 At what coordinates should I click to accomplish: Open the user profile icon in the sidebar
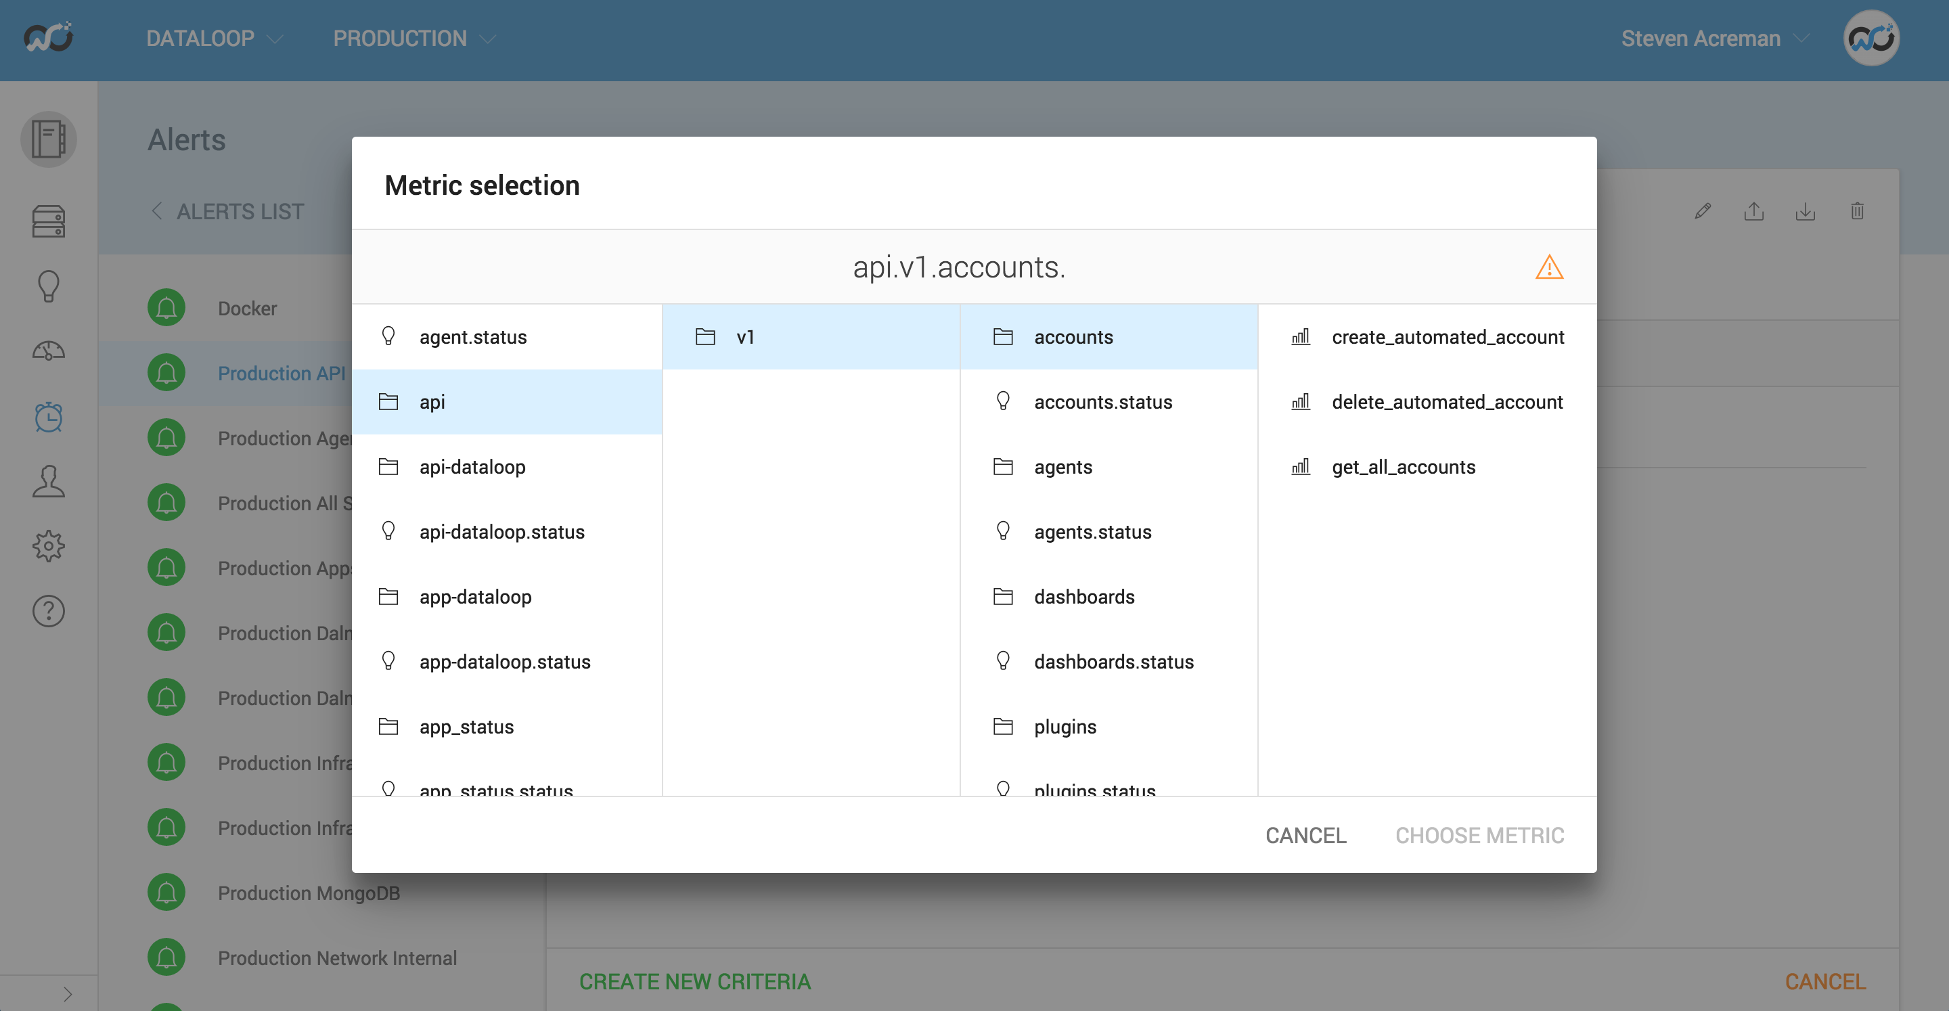point(49,481)
